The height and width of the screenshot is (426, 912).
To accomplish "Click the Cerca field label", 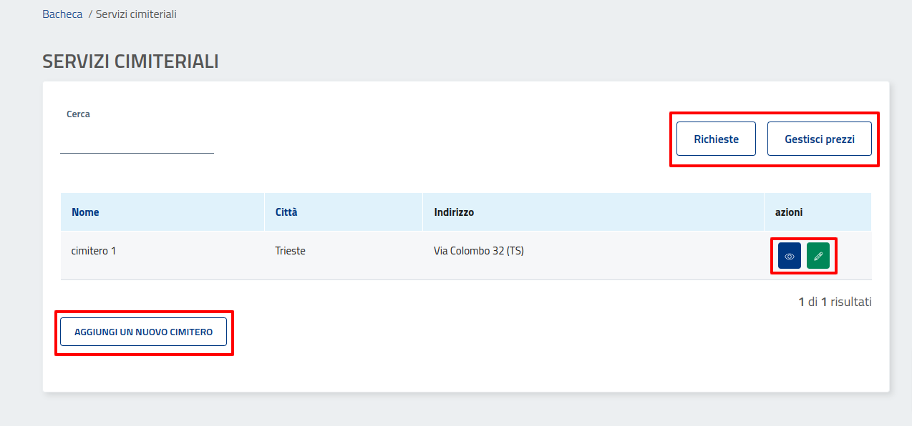I will 78,114.
